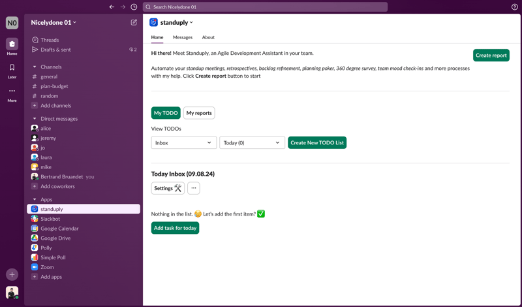The height and width of the screenshot is (307, 522).
Task: Open direct message with alice
Action: coord(84,128)
